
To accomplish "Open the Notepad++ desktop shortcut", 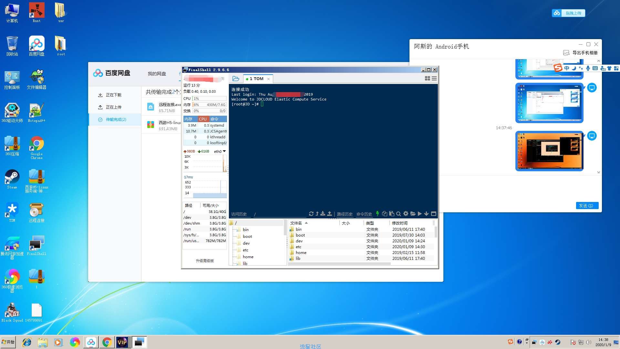I will [36, 113].
